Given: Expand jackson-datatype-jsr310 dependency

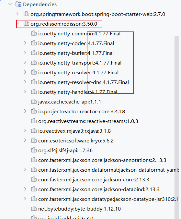Looking at the screenshot, I should (25, 199).
